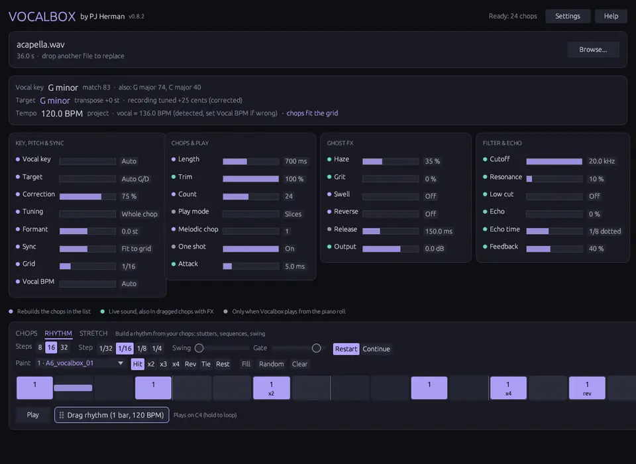Adjust the Grid slider

(x=87, y=266)
